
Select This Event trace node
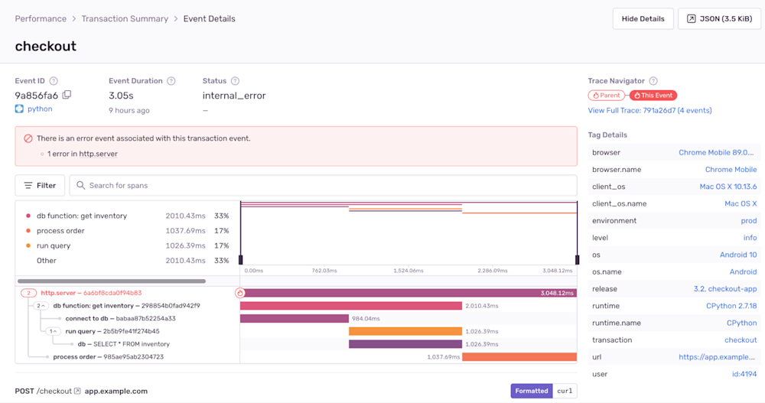pos(653,95)
